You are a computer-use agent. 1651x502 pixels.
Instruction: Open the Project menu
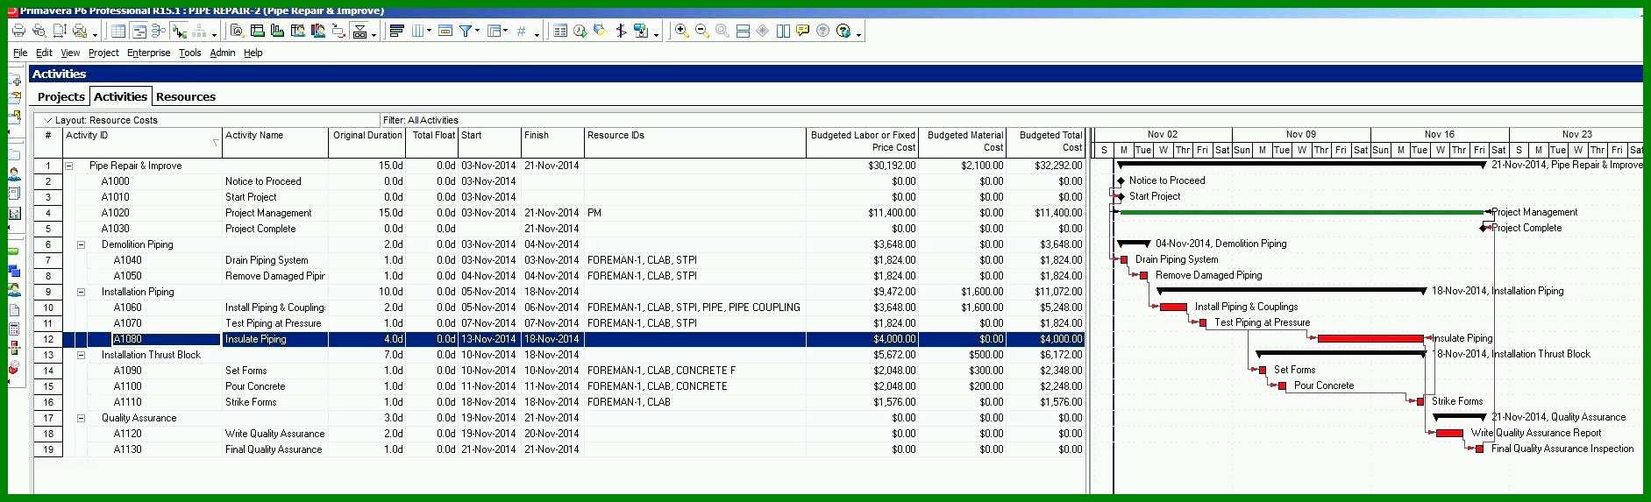[x=103, y=53]
